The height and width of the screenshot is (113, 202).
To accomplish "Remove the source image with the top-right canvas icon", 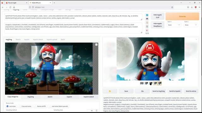I will click(x=96, y=45).
